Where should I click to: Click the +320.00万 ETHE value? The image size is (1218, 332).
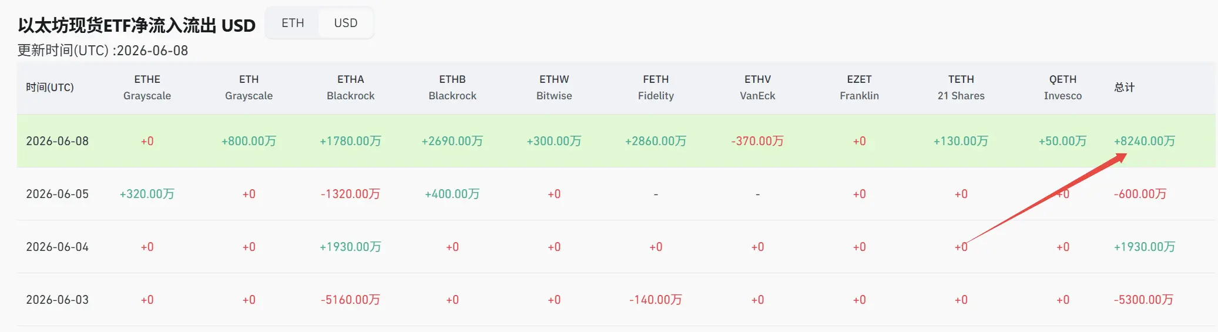pyautogui.click(x=147, y=194)
